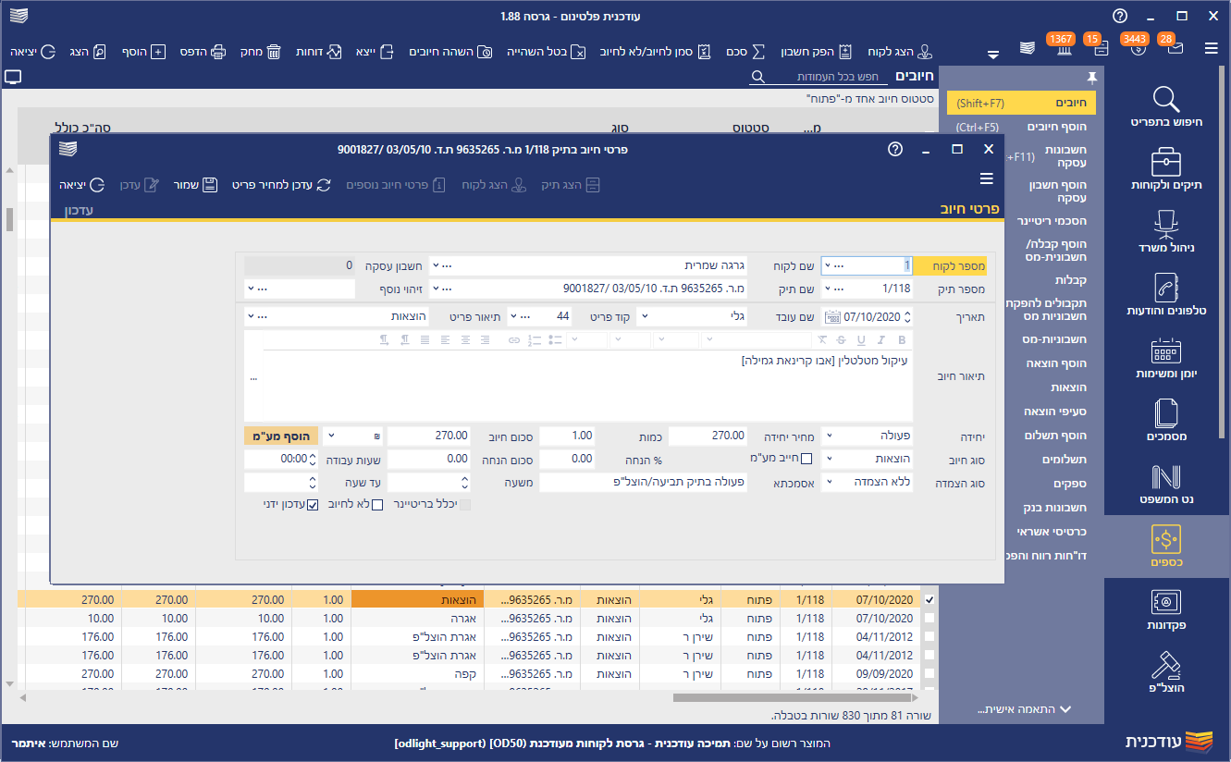Image resolution: width=1231 pixels, height=762 pixels.
Task: Open the ₪ currency dropdown
Action: 333,436
